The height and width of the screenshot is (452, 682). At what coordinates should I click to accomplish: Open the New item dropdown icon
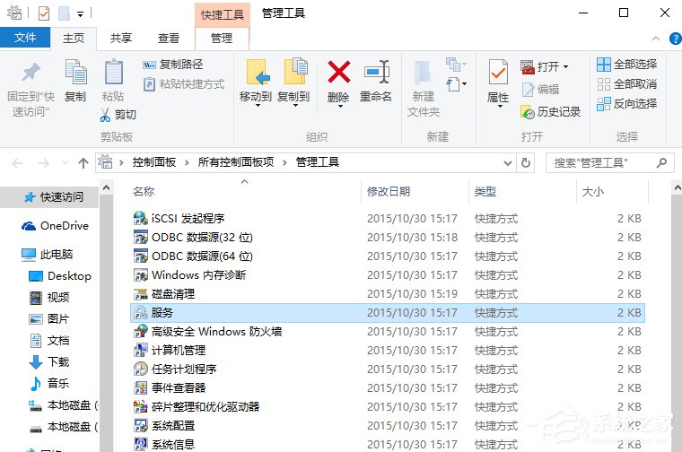coord(455,65)
